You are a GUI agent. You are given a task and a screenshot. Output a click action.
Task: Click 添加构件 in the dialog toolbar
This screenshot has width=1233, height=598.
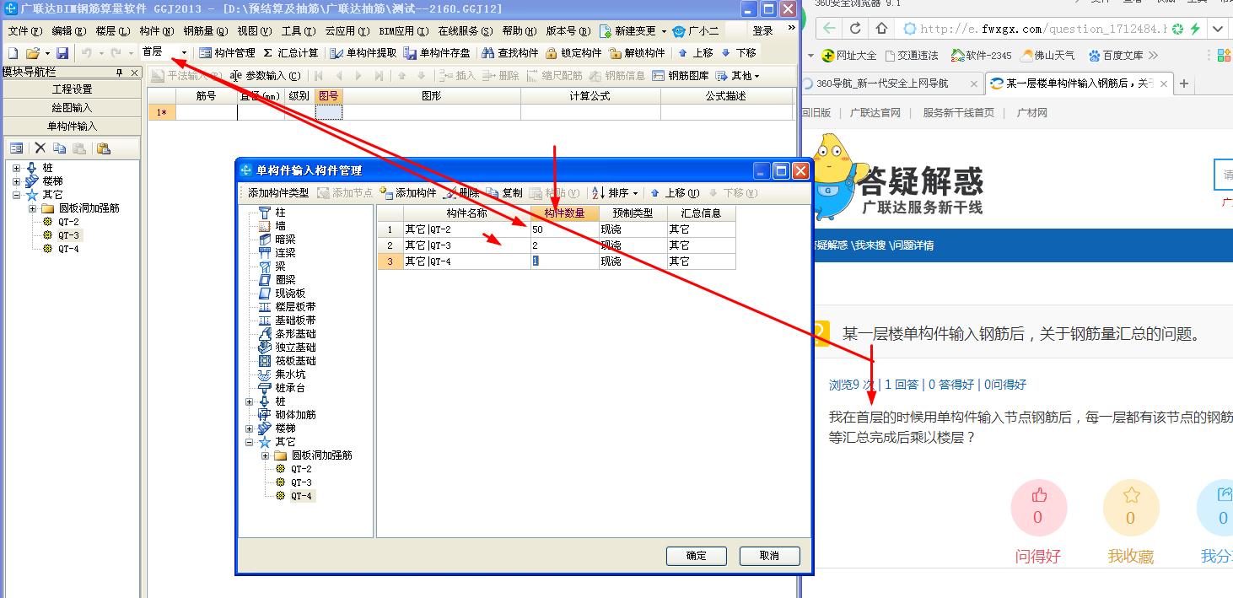pos(409,193)
